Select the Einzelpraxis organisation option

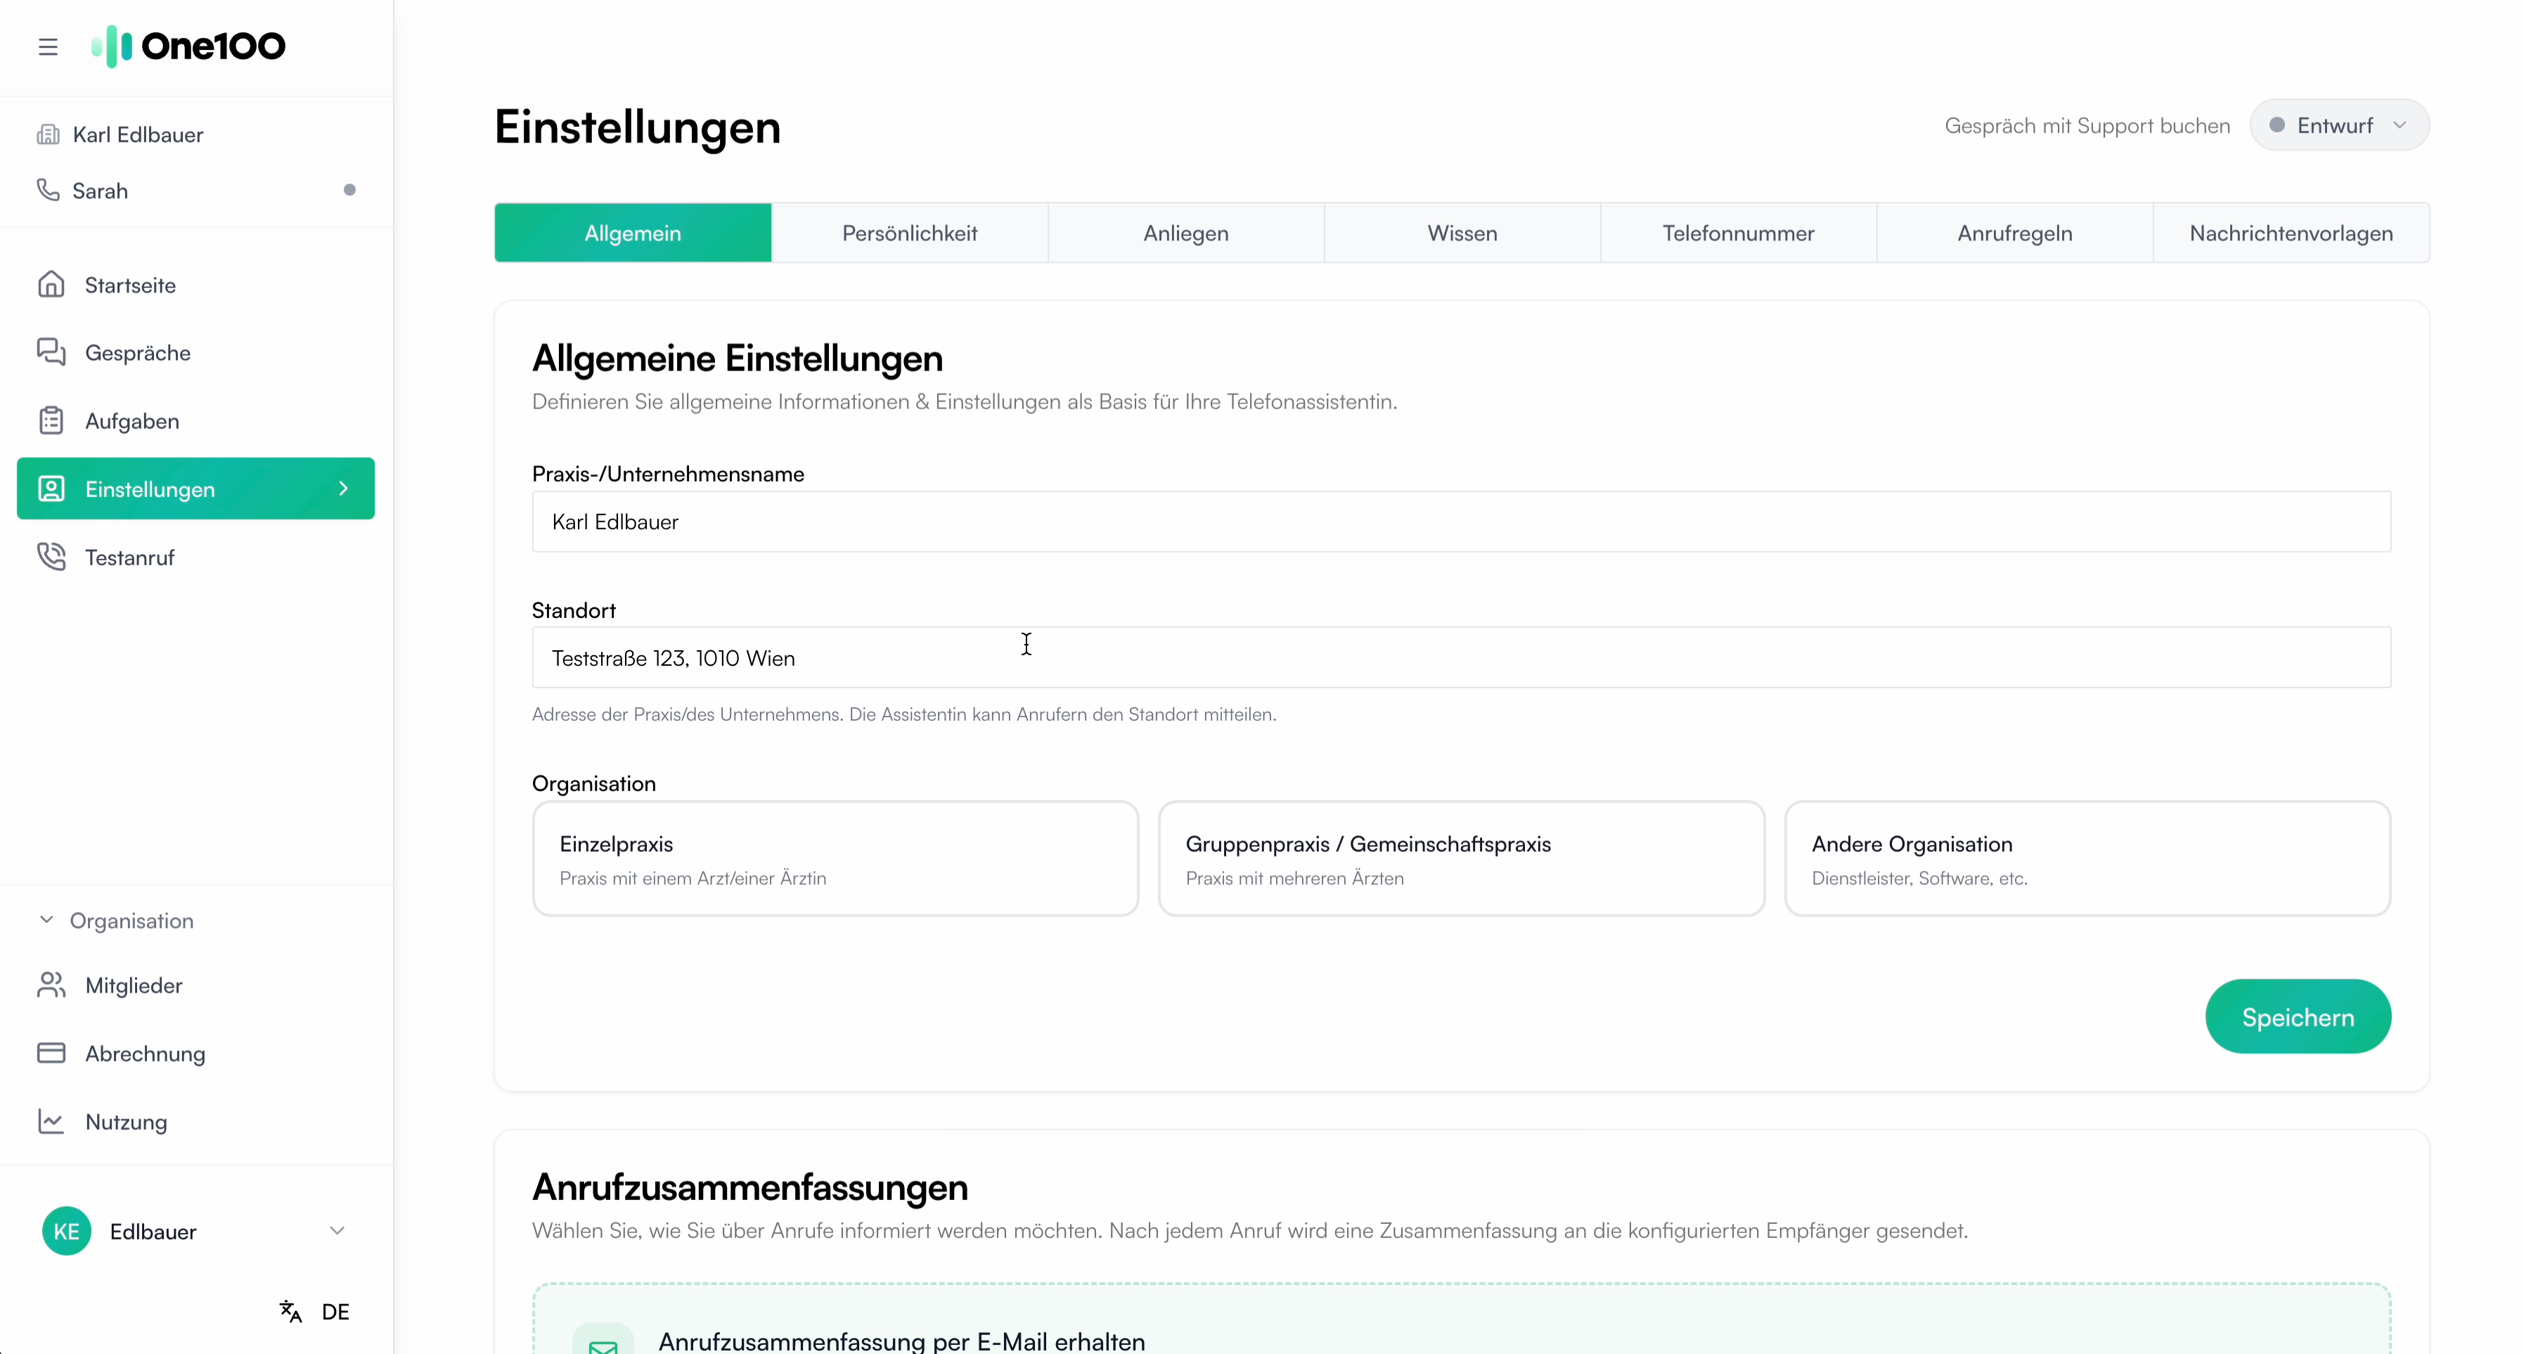[x=835, y=858]
